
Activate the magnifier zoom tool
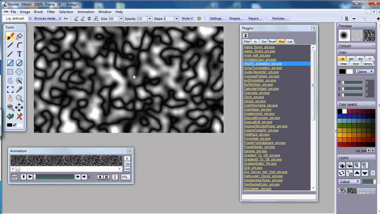click(19, 99)
